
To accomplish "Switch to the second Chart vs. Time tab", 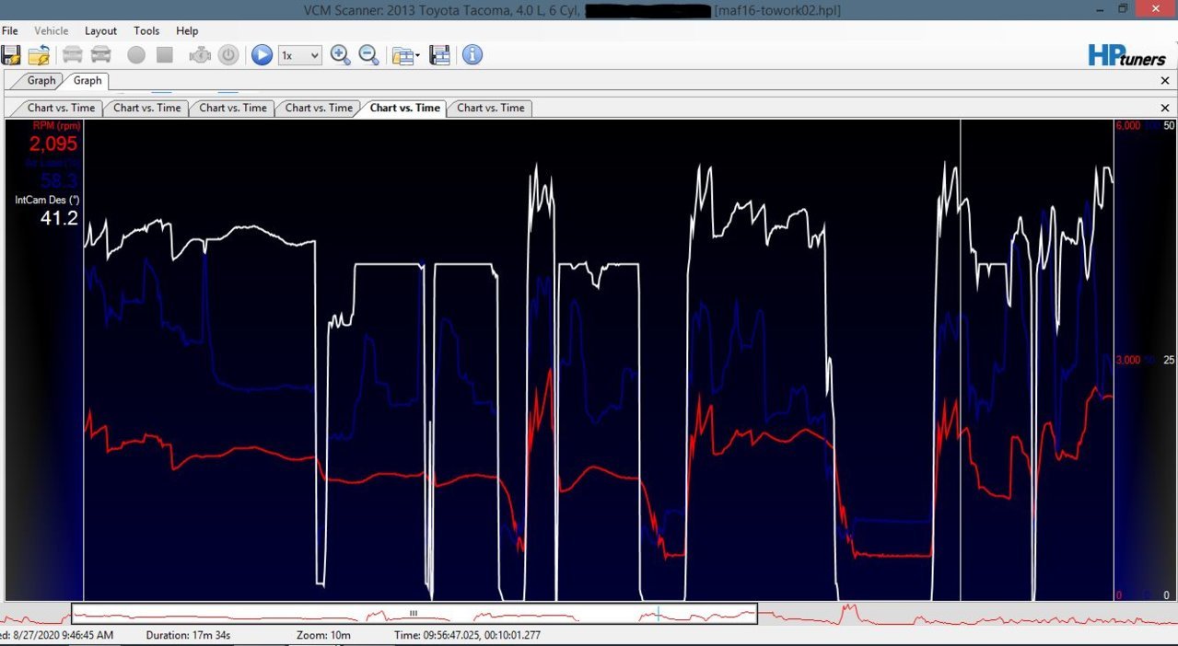I will (147, 108).
